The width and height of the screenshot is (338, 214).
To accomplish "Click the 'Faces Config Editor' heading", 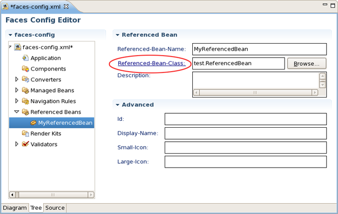I will pyautogui.click(x=43, y=20).
